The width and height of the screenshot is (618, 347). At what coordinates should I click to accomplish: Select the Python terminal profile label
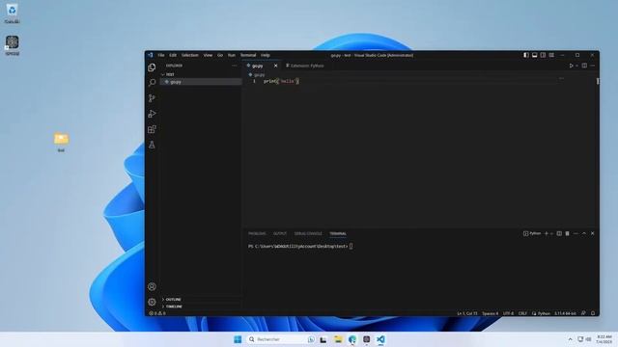(532, 233)
